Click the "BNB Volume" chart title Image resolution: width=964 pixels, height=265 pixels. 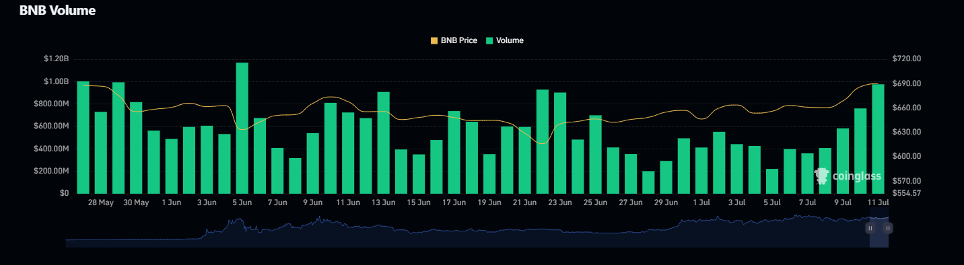click(57, 10)
